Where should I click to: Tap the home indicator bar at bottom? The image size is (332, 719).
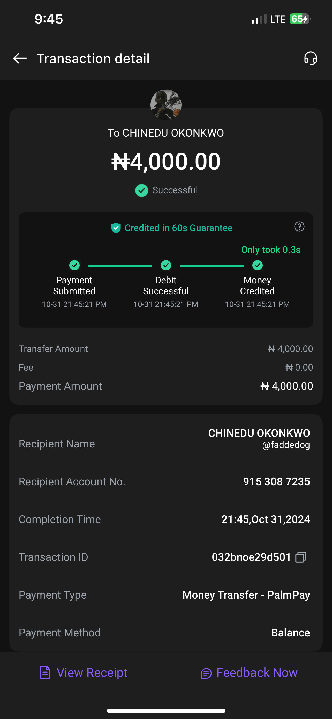[166, 711]
